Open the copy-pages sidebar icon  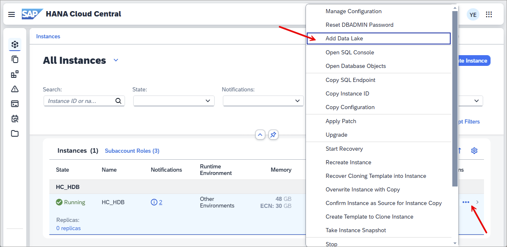point(15,59)
